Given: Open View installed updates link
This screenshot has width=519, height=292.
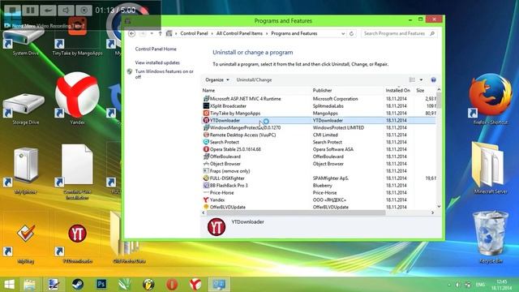Looking at the screenshot, I should [x=157, y=62].
